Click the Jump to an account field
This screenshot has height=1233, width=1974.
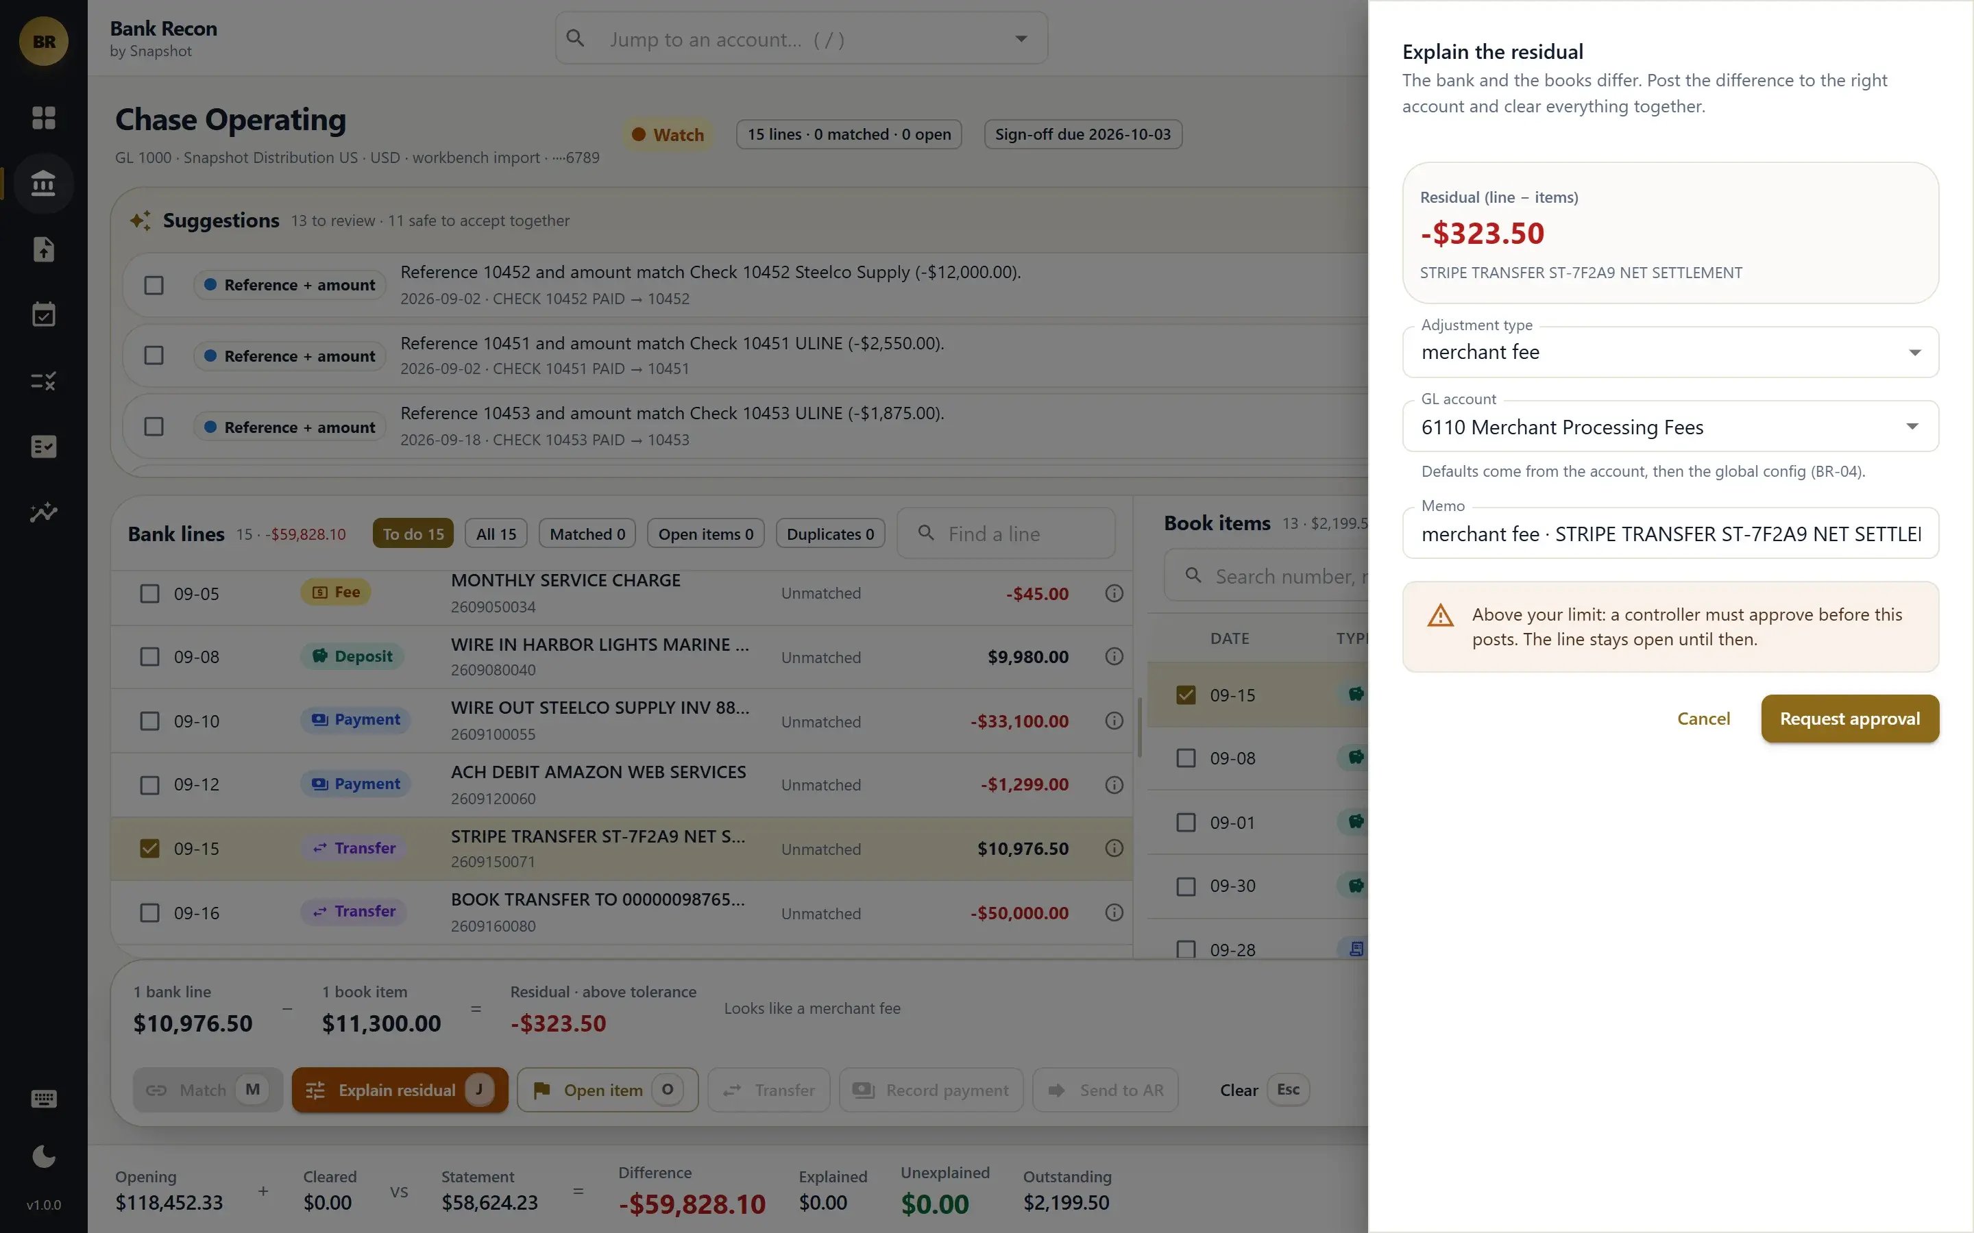pos(801,38)
